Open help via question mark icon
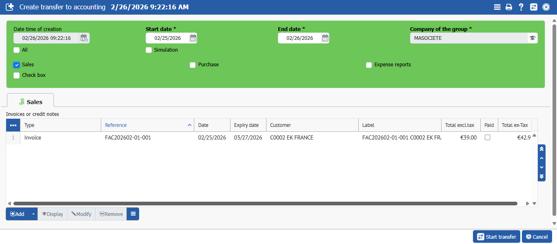The height and width of the screenshot is (244, 557). (x=521, y=7)
